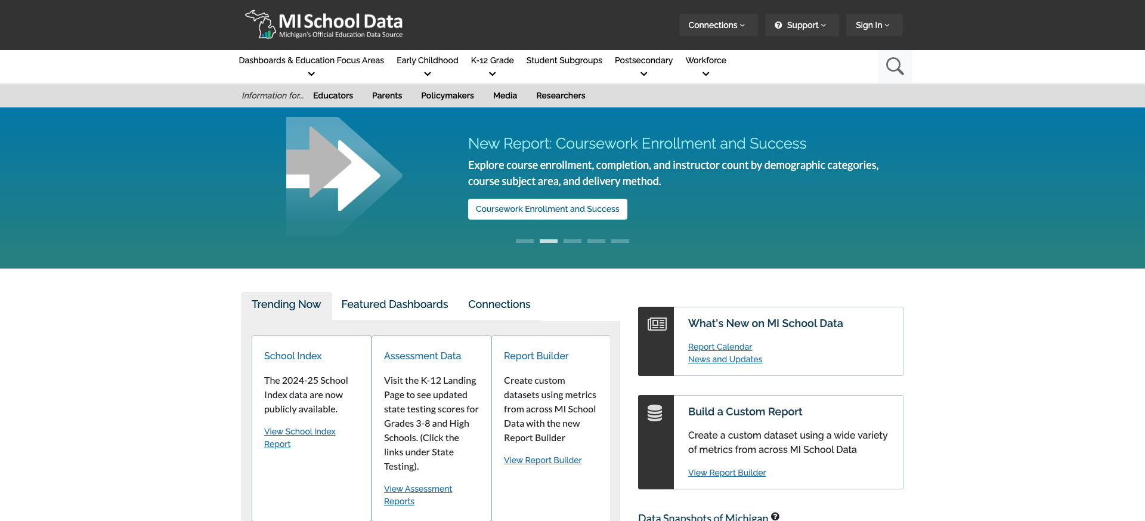Click the New Report banner heading
The height and width of the screenshot is (521, 1145).
point(637,144)
